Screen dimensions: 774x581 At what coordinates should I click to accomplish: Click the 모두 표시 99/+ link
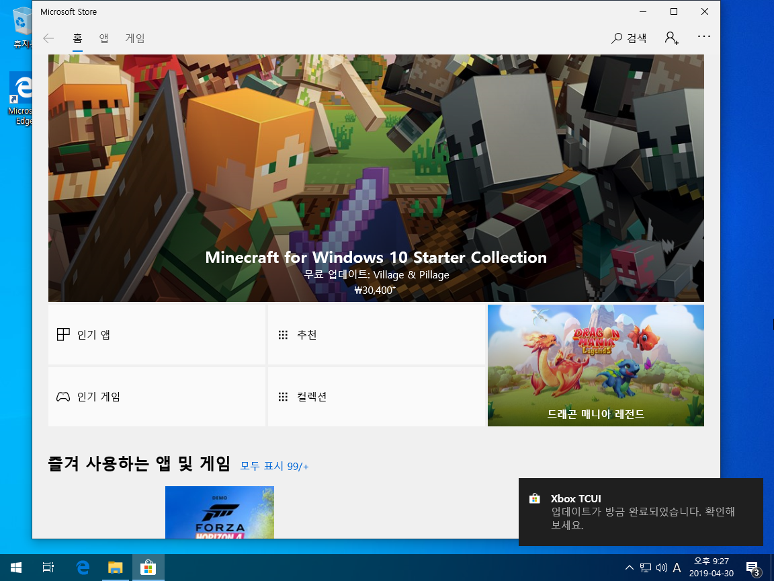pos(274,466)
